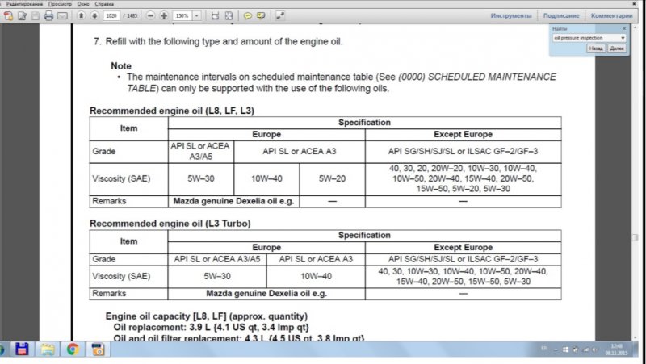Add a sticky note comment icon
Image resolution: width=646 pixels, height=364 pixels.
coord(248,15)
